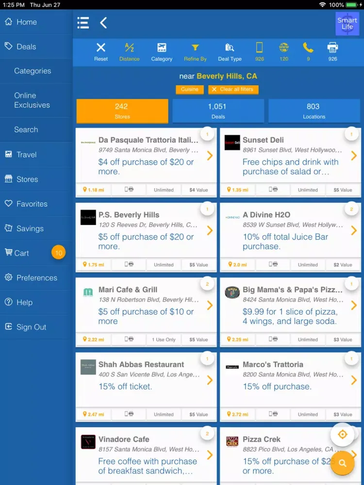Image resolution: width=364 pixels, height=485 pixels.
Task: Sign Out from the sidebar
Action: tap(36, 327)
